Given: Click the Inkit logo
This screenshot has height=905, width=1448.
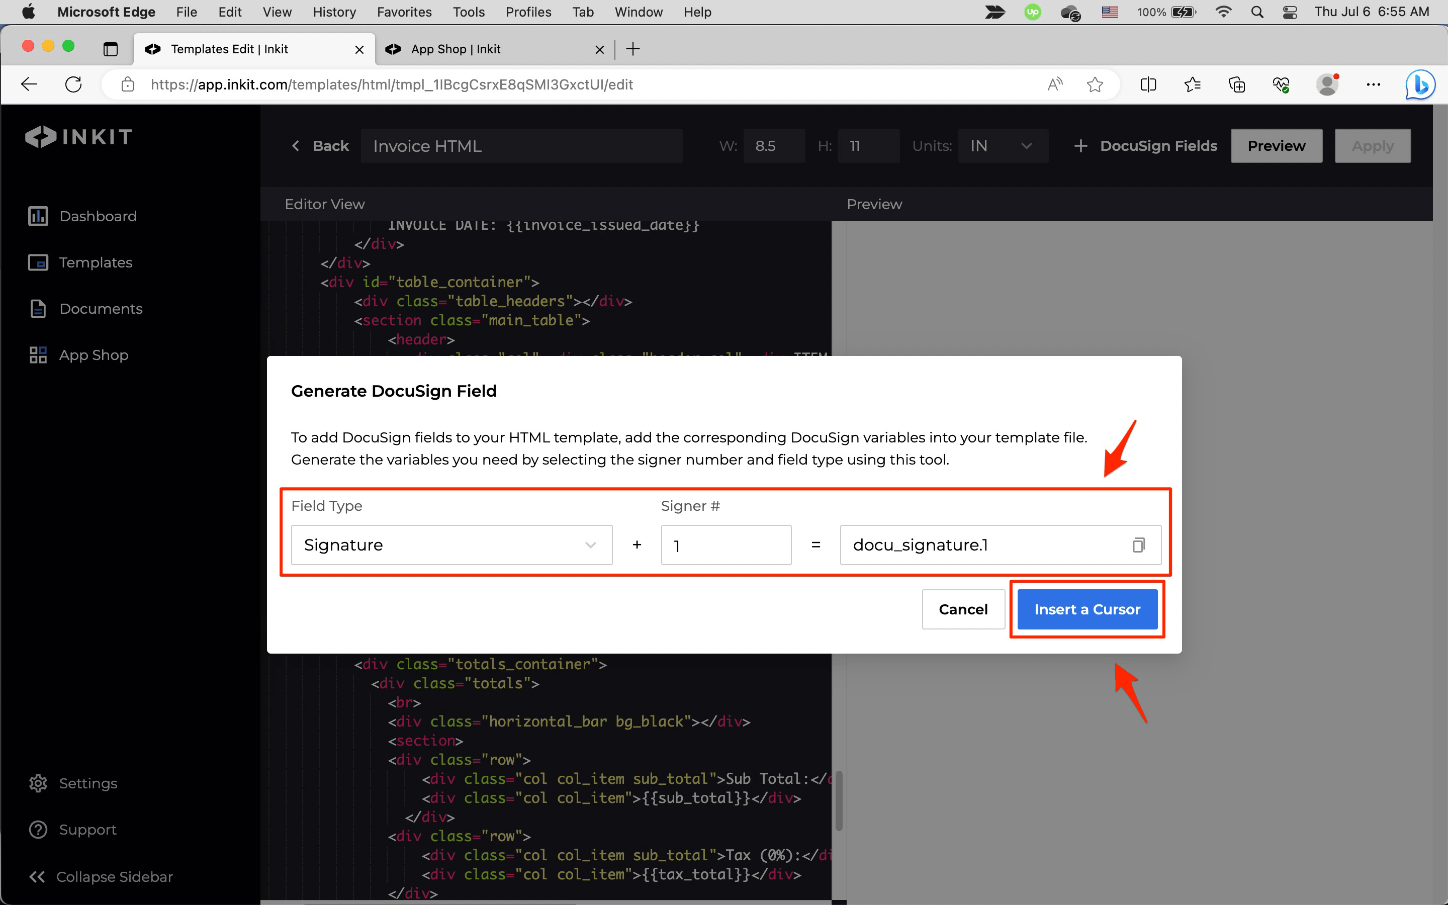Looking at the screenshot, I should pyautogui.click(x=78, y=136).
